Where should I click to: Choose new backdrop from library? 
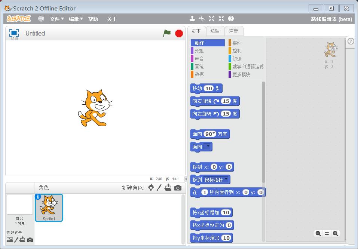pyautogui.click(x=10, y=240)
